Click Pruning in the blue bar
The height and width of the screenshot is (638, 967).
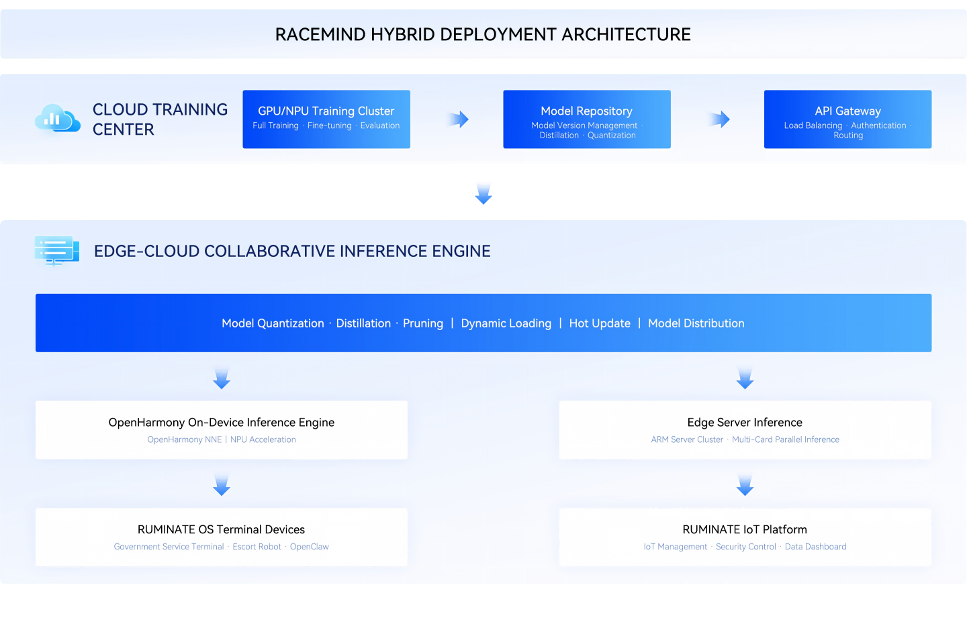(423, 323)
